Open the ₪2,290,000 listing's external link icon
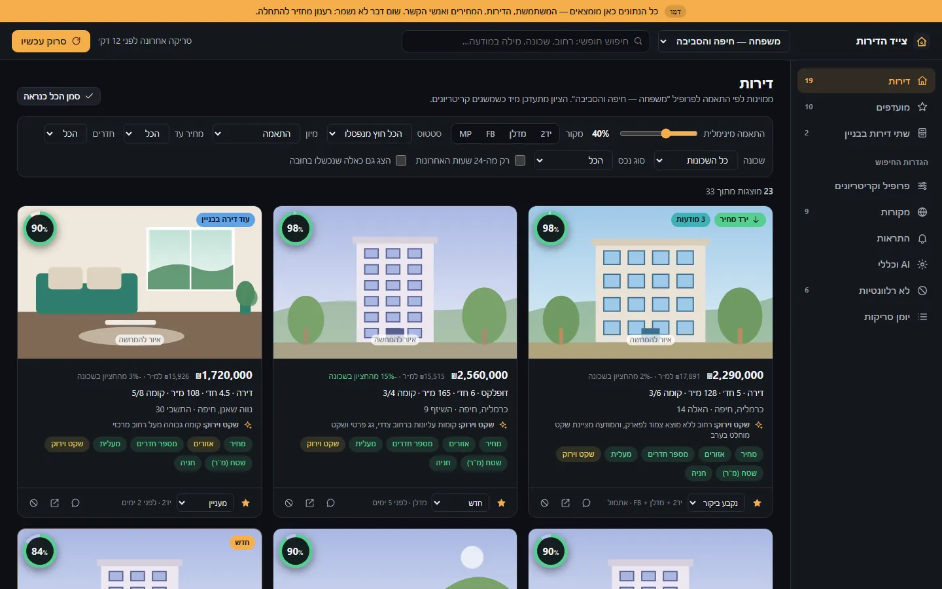 tap(565, 503)
